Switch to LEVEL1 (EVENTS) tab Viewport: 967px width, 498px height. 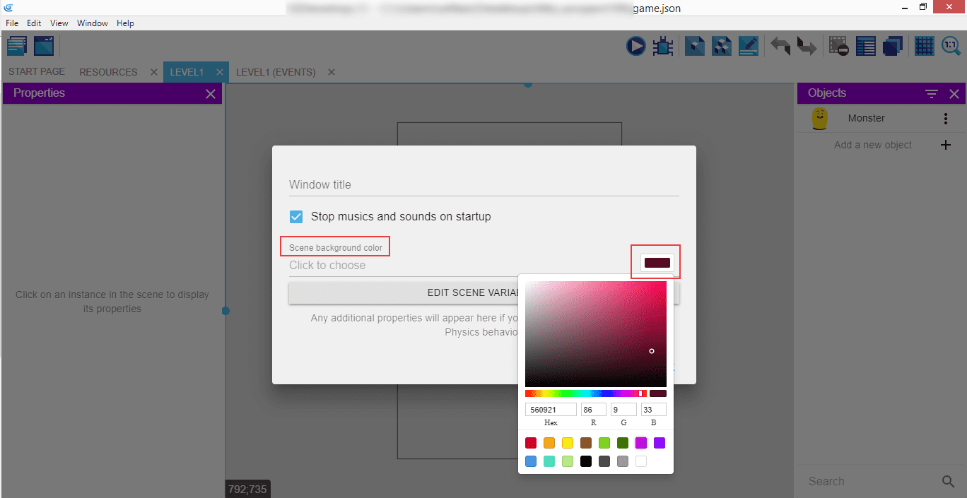(276, 72)
